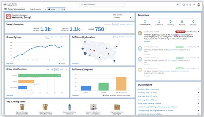
Task: Click the Dallas inventory exception icon
Action: 140,48
